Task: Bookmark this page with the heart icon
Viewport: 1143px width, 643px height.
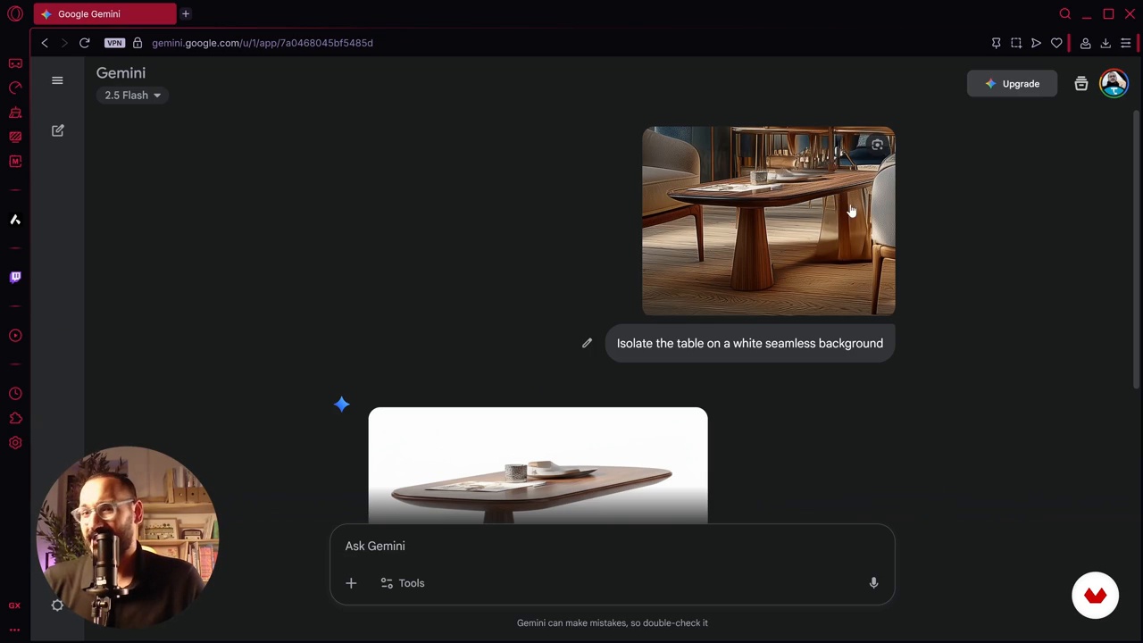Action: pyautogui.click(x=1056, y=43)
